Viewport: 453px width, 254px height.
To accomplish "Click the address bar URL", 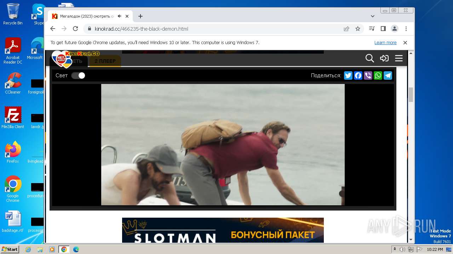I will (142, 29).
